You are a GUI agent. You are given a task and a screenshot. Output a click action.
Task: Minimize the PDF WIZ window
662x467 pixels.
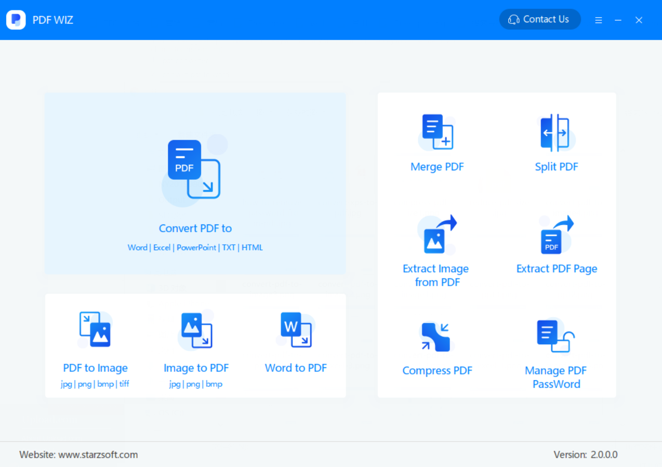(x=618, y=20)
